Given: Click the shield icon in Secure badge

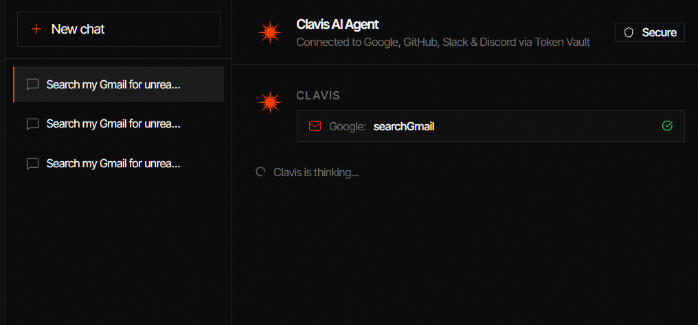Looking at the screenshot, I should 629,32.
